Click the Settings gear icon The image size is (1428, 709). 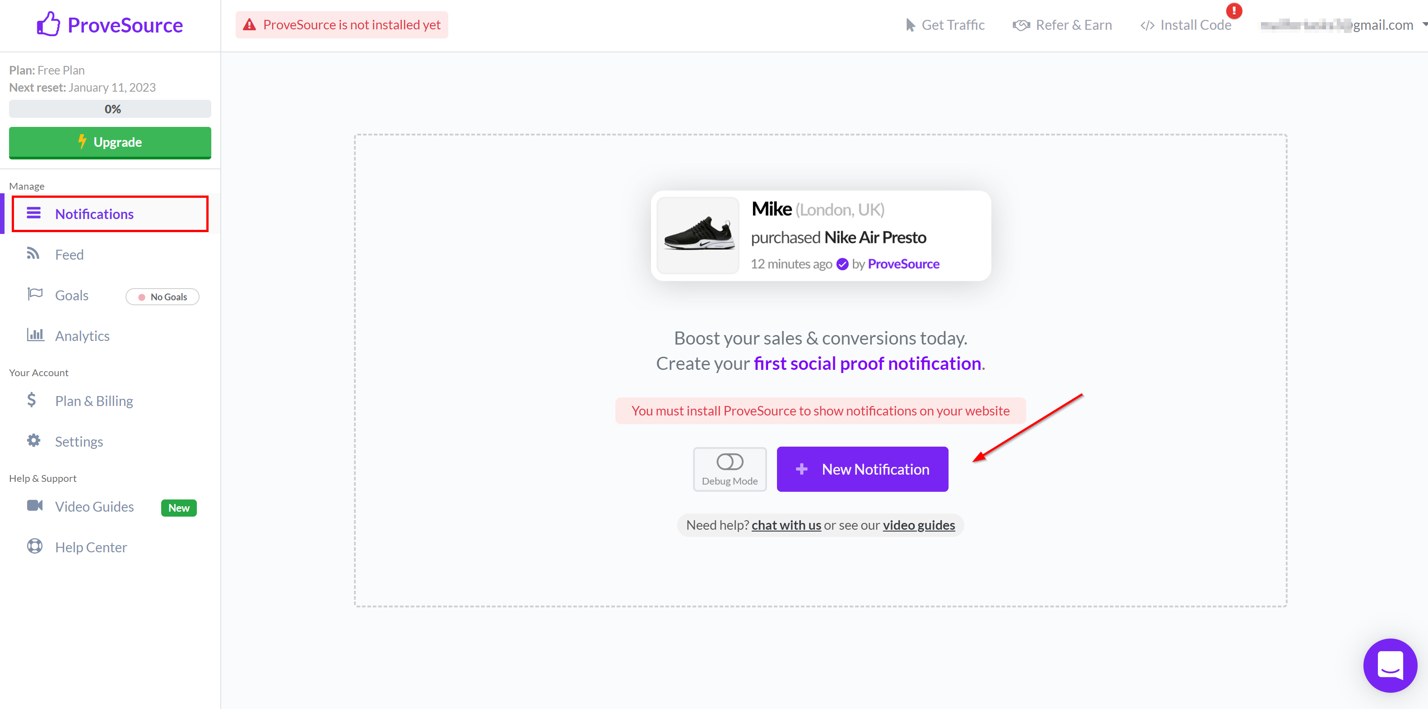click(x=33, y=441)
